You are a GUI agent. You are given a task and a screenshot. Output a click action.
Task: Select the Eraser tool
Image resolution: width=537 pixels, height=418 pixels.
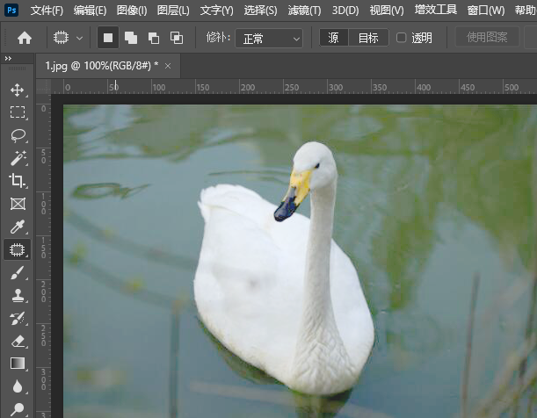(18, 342)
